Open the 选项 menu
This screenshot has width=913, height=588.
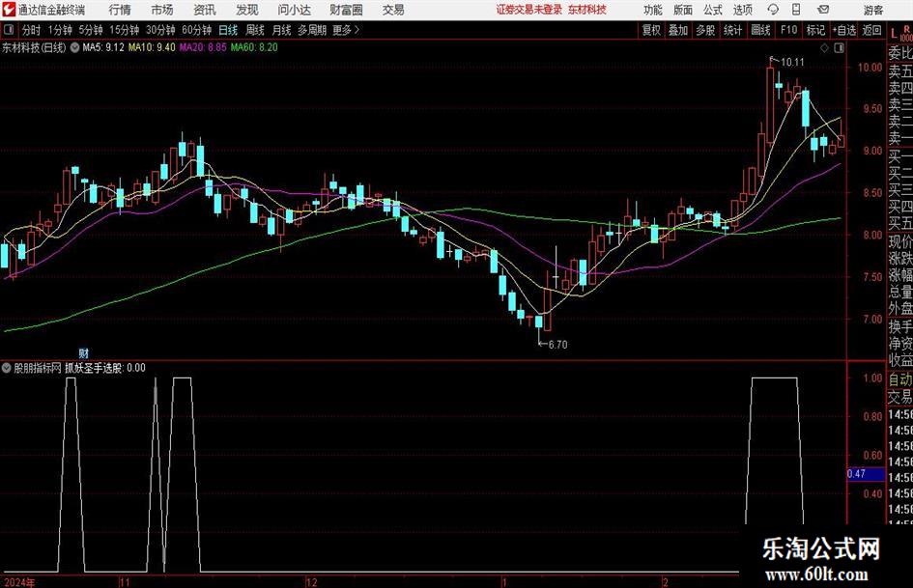(742, 10)
